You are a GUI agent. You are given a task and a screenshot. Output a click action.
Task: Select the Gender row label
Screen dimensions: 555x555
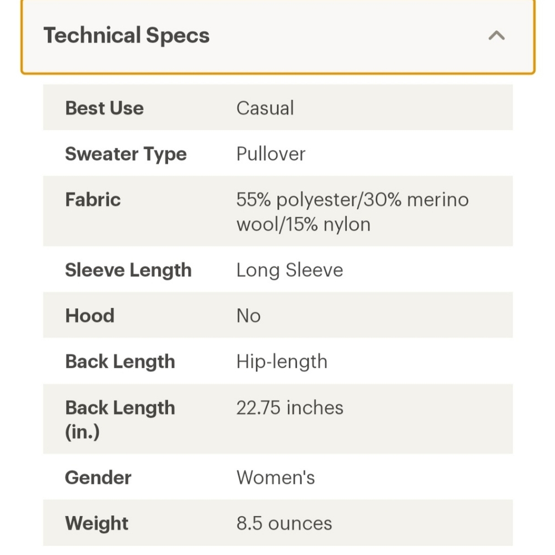pos(98,477)
